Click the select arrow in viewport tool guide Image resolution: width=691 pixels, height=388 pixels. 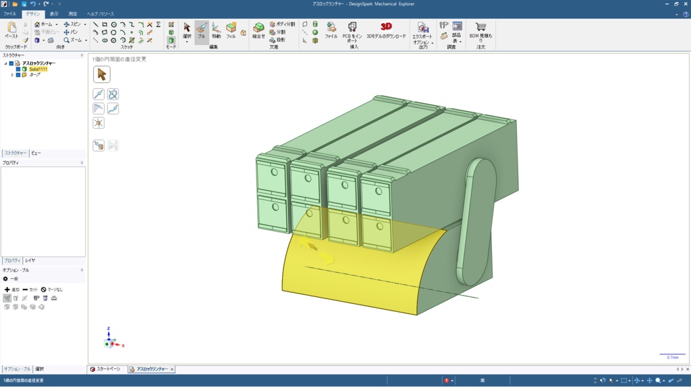[101, 74]
